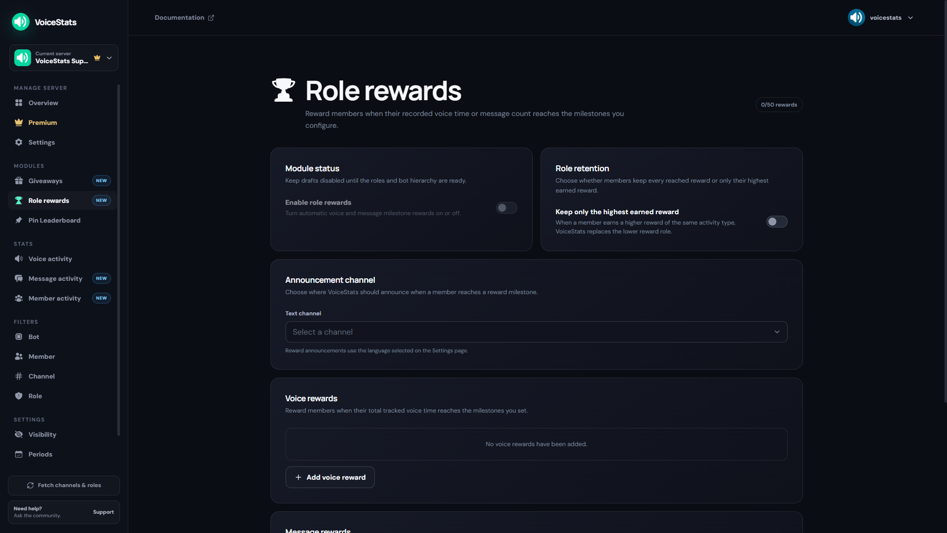
Task: Click the Member activity people icon
Action: 19,298
